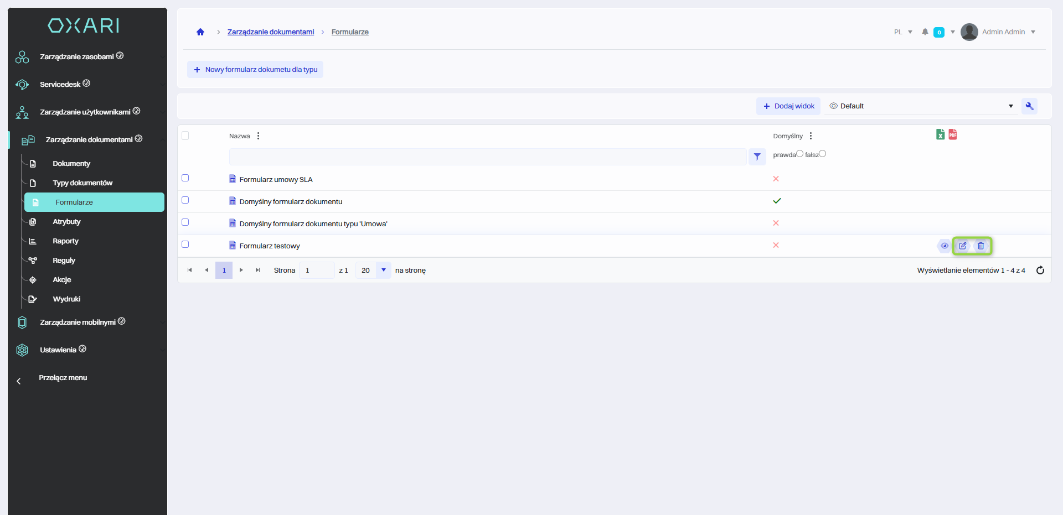Open Typy dokumentów in sidebar
The height and width of the screenshot is (515, 1063).
(82, 183)
